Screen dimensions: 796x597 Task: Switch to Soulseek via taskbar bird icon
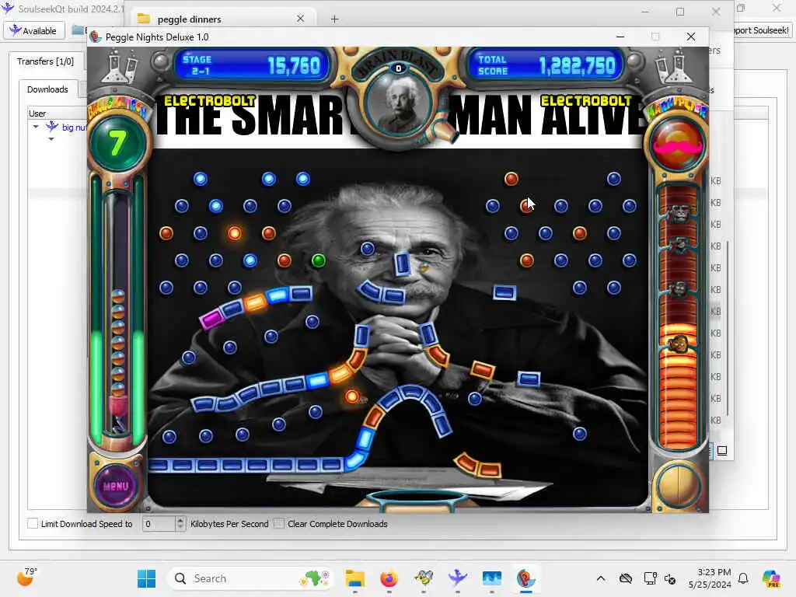point(457,578)
